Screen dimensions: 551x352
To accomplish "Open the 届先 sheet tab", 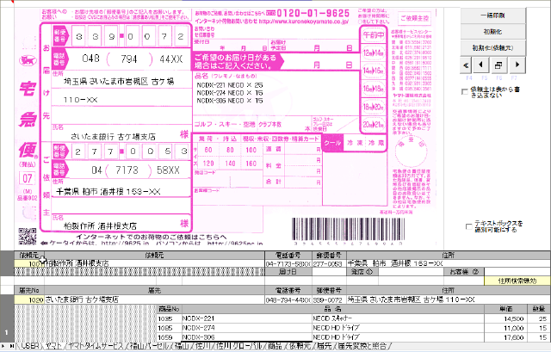I will 324,346.
